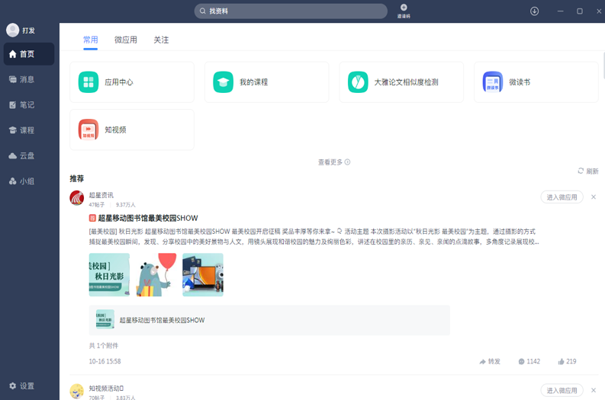Open the balloon bear post thumbnail
Screen dimensions: 605x400
tap(156, 274)
